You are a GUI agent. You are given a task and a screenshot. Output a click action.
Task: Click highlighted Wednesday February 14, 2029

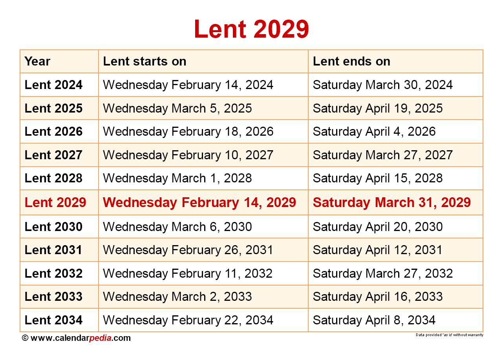(x=199, y=202)
